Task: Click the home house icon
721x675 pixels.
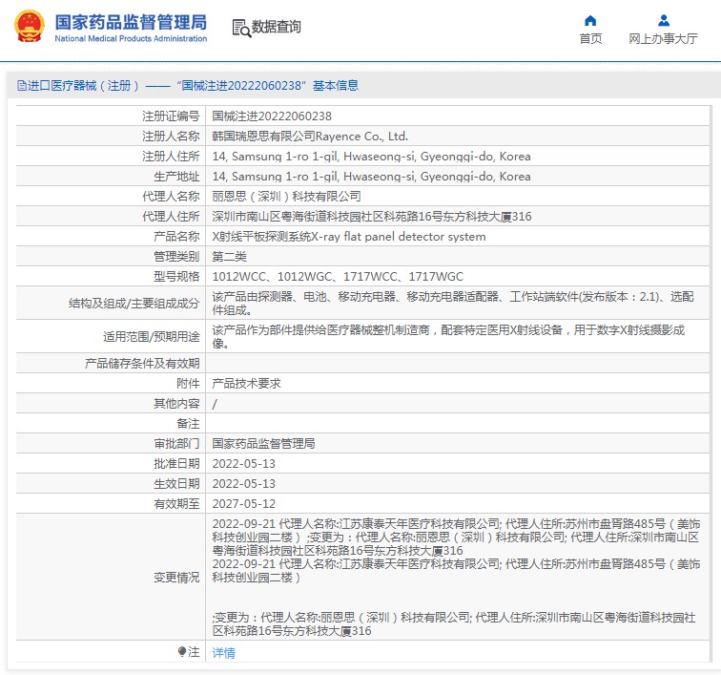Action: (x=590, y=20)
